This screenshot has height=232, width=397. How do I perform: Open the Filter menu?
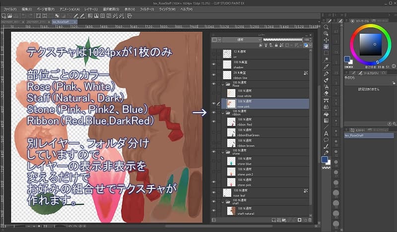[147, 9]
